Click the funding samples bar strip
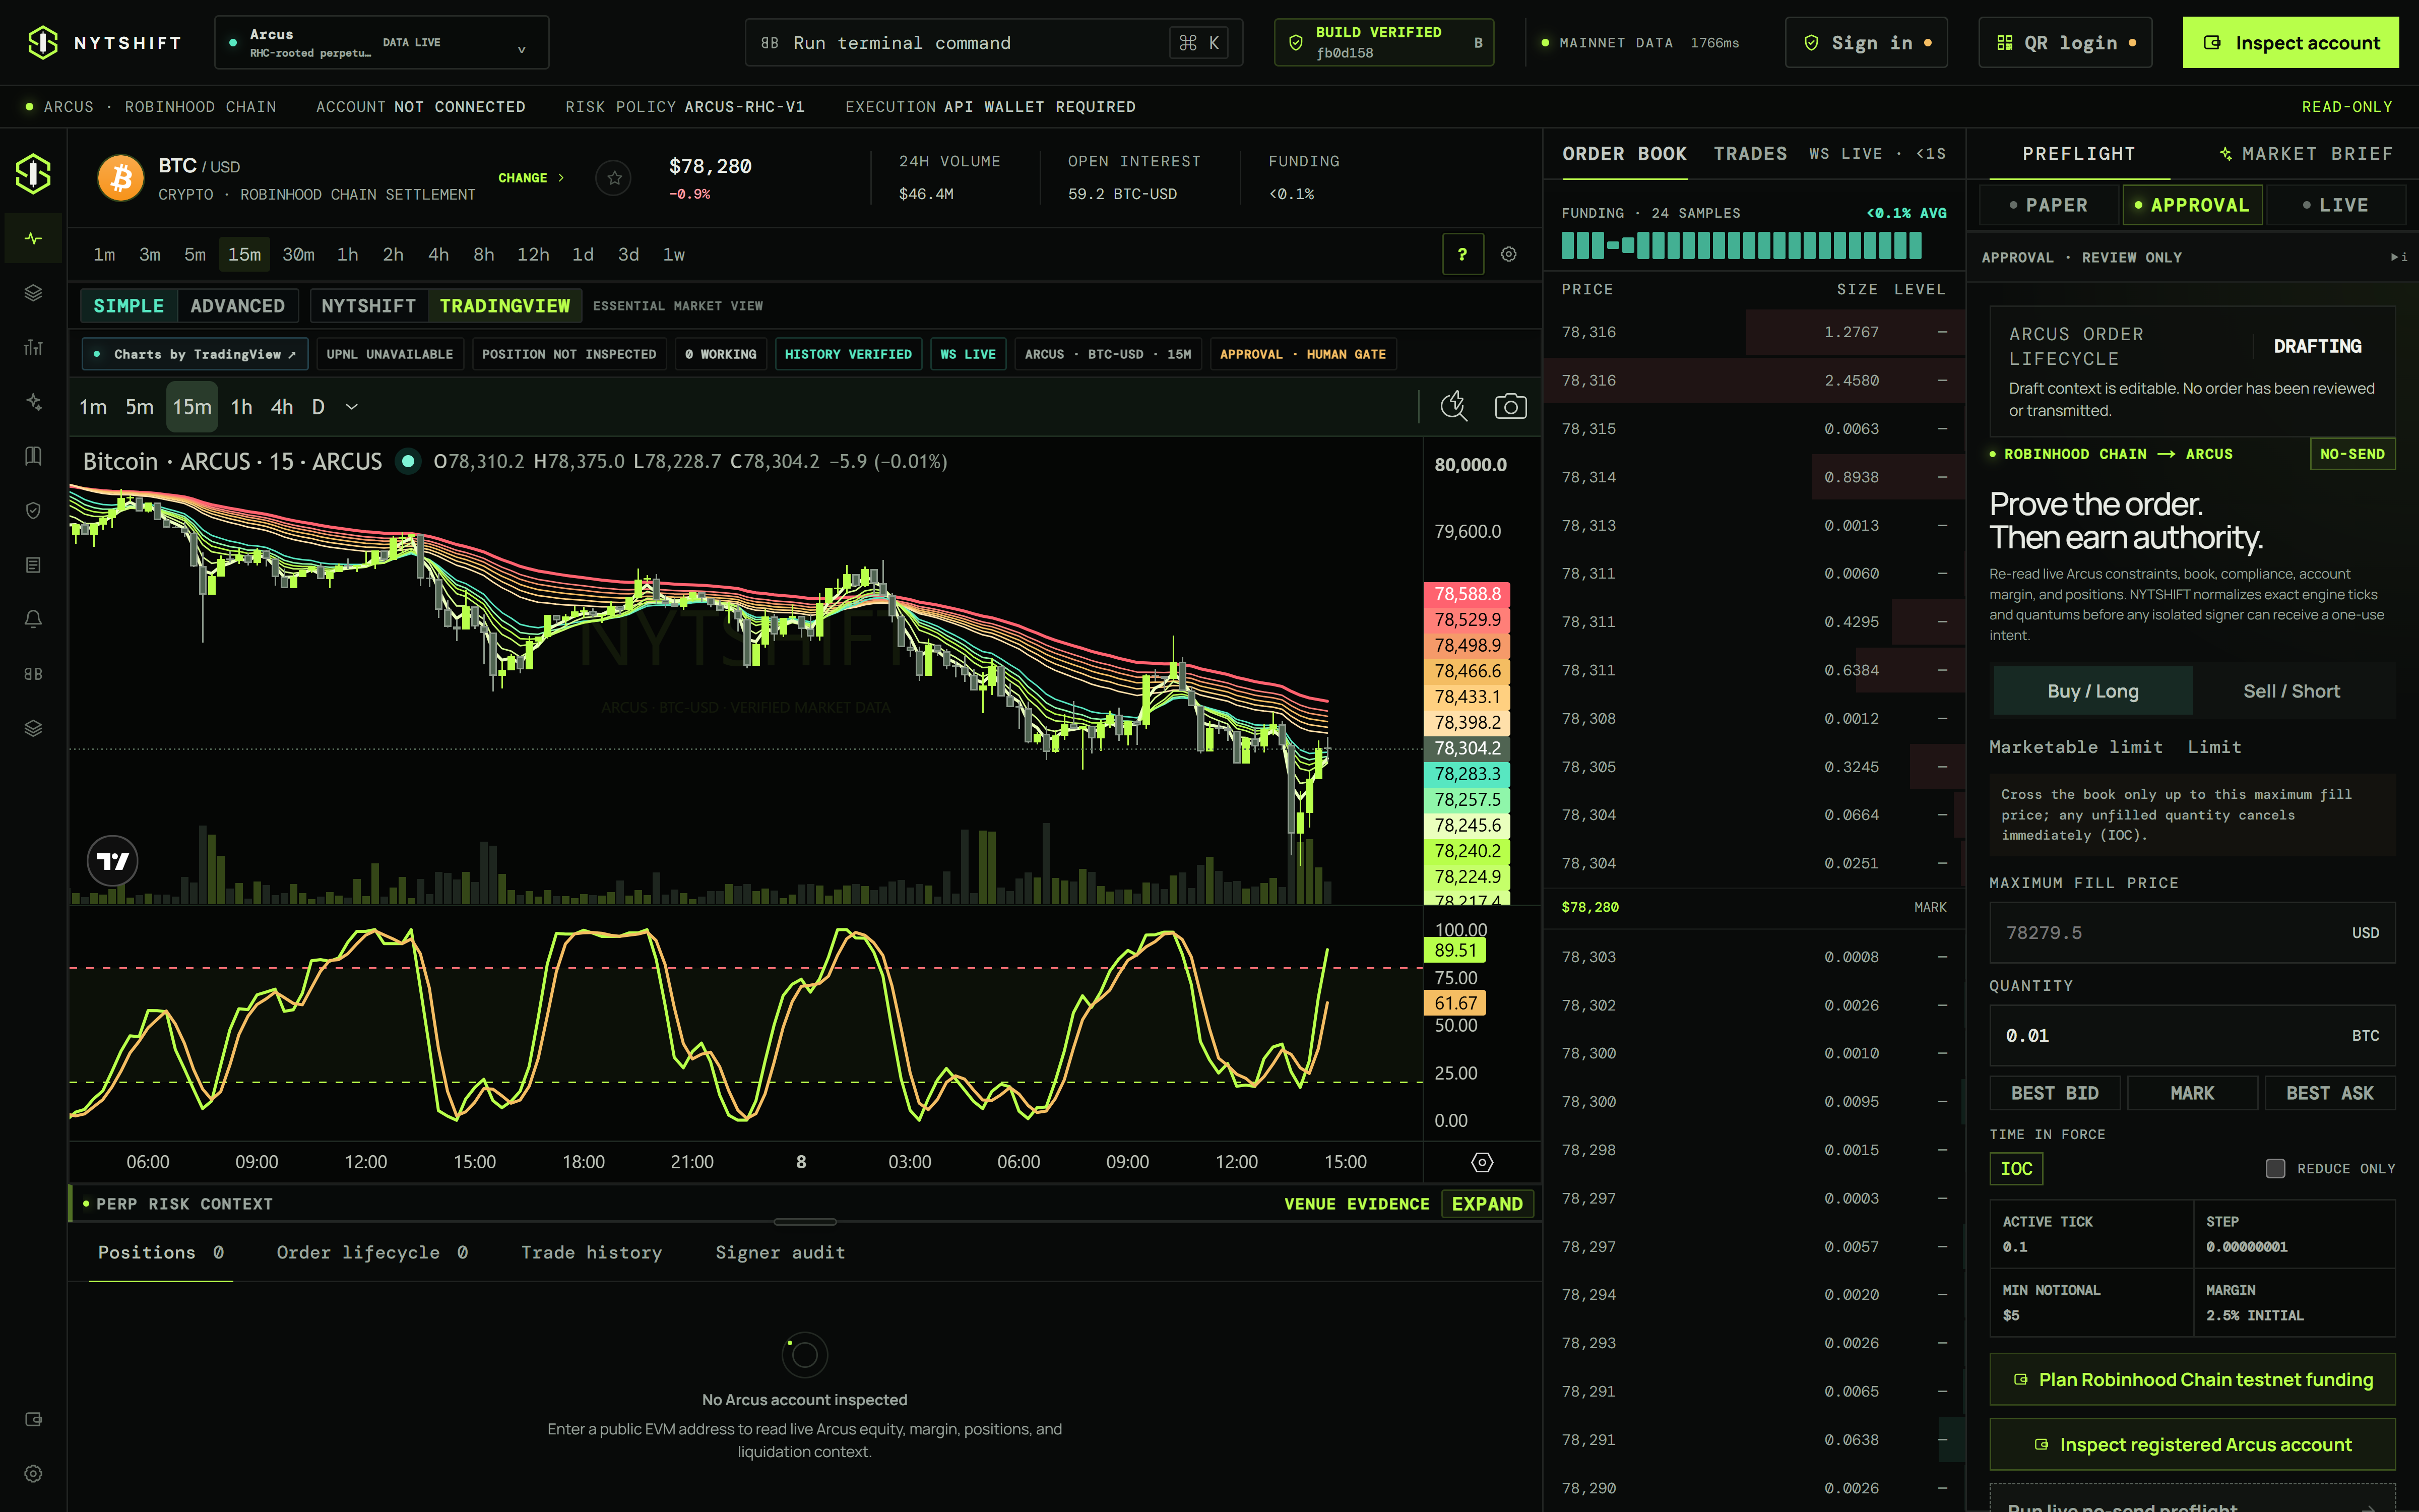 pyautogui.click(x=1741, y=245)
